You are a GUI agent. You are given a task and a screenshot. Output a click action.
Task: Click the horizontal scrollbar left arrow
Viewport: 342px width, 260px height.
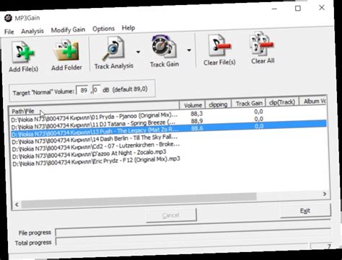pos(17,205)
